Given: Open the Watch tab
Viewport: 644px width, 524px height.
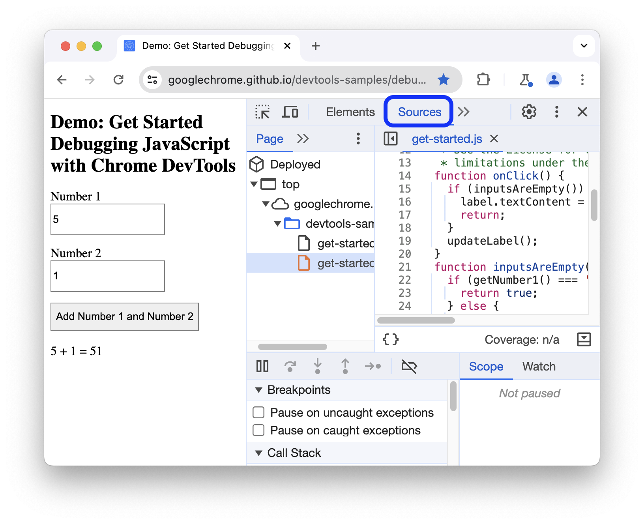Looking at the screenshot, I should tap(539, 366).
